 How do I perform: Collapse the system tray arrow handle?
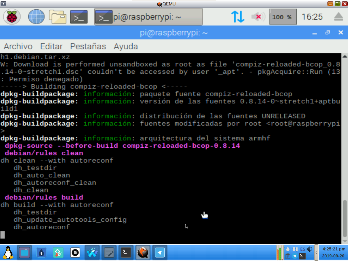(x=316, y=253)
